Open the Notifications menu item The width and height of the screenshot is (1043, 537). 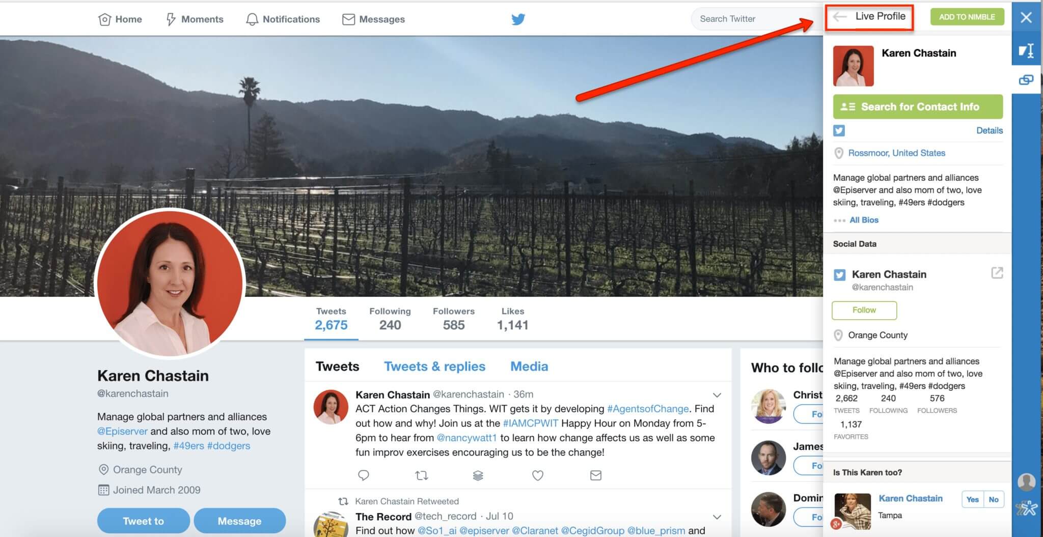pos(283,19)
